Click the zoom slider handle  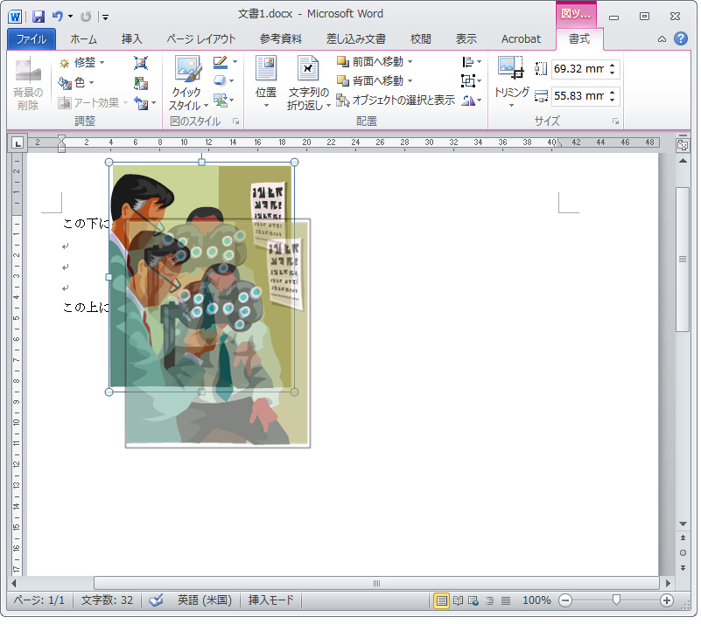(617, 600)
